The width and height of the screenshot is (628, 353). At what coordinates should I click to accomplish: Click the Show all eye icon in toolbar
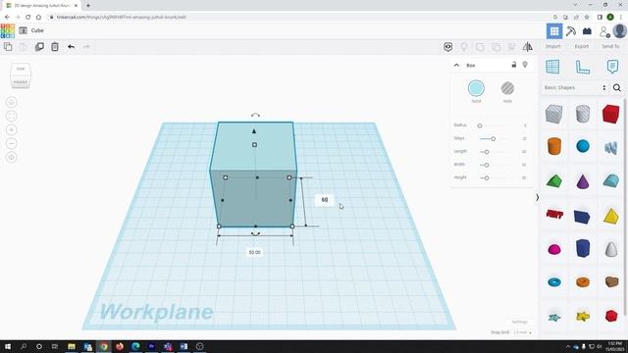click(x=447, y=47)
